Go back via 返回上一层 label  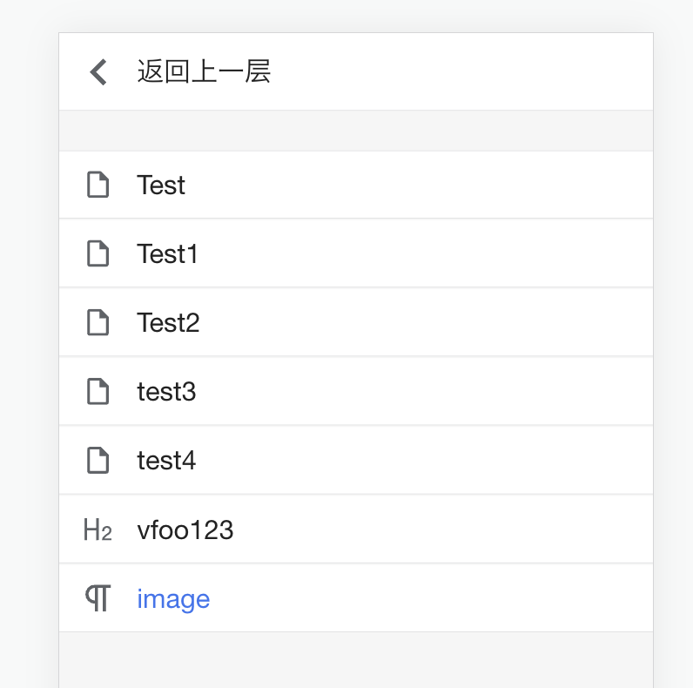pyautogui.click(x=204, y=71)
